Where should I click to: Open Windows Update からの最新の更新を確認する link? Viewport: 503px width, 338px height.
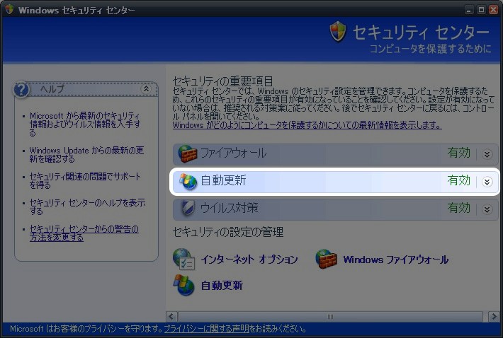[86, 155]
